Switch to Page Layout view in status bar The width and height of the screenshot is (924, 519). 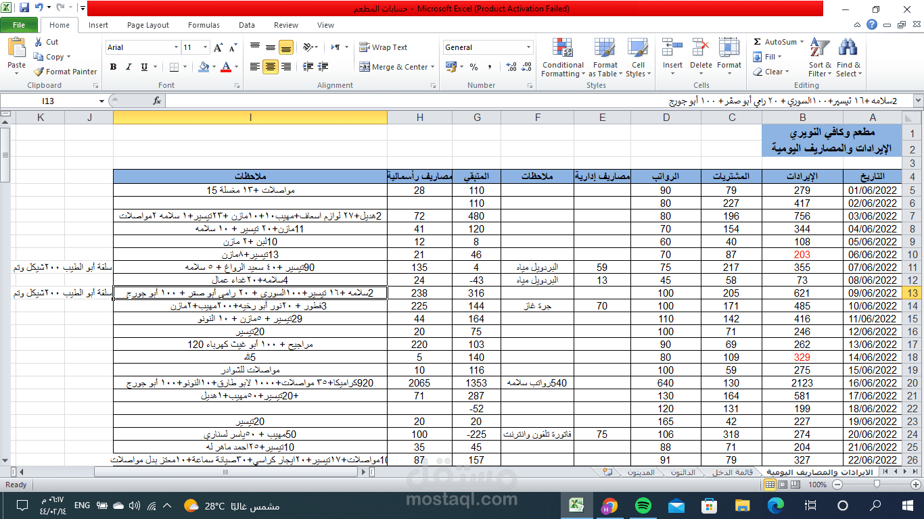click(783, 485)
